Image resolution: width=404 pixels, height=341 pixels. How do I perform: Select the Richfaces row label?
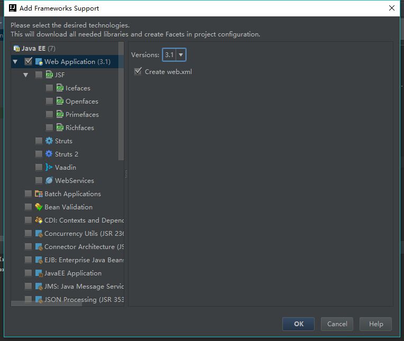pos(80,128)
